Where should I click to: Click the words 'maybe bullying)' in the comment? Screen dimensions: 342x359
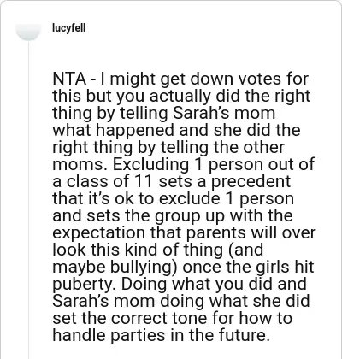pos(115,267)
